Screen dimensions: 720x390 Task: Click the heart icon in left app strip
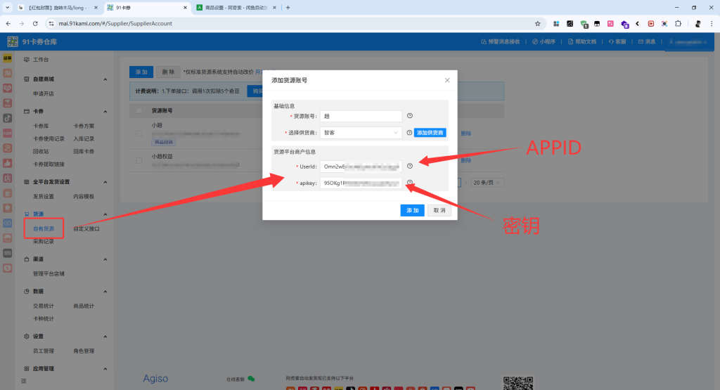coord(7,88)
